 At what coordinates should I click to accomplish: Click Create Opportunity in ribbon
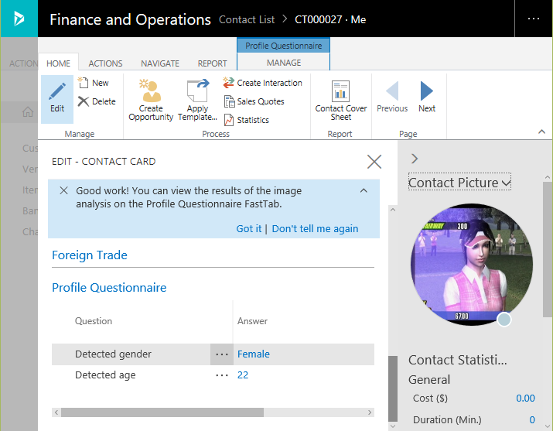pos(151,100)
